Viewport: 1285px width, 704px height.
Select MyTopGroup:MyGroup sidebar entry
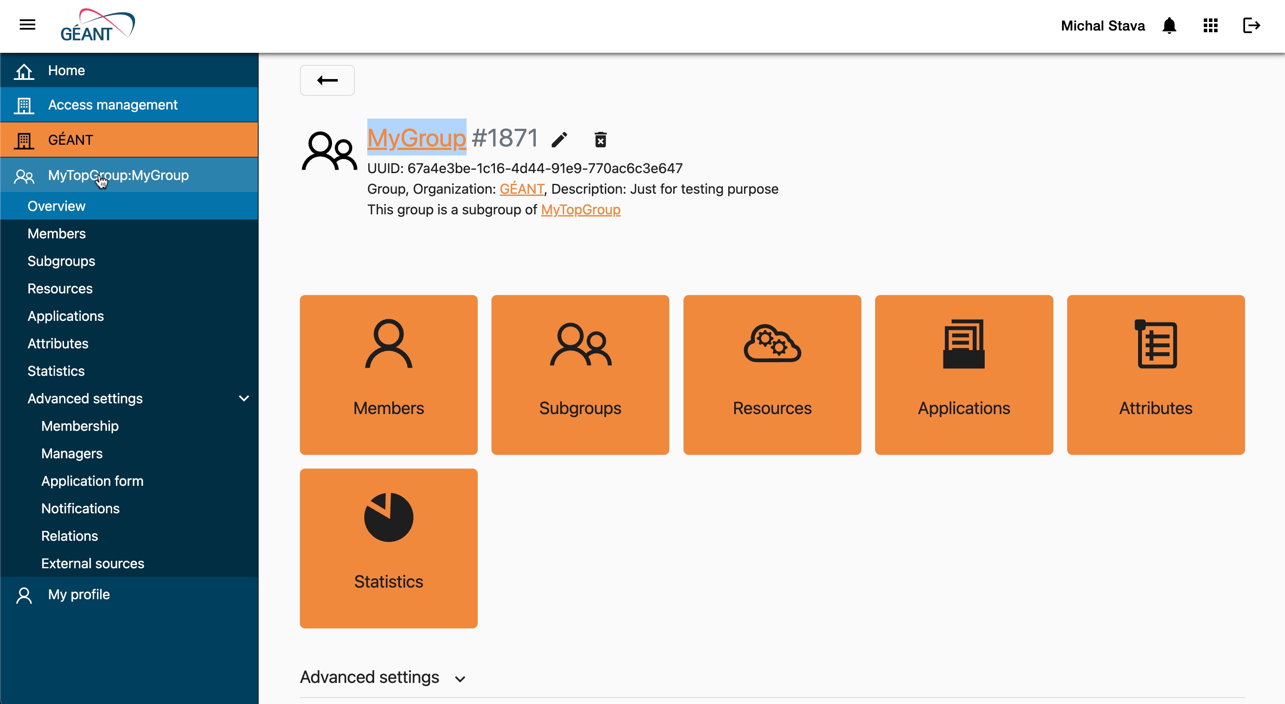129,176
